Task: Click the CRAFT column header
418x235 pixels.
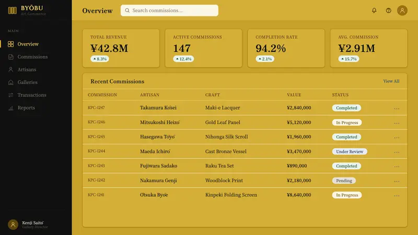Action: (x=213, y=95)
